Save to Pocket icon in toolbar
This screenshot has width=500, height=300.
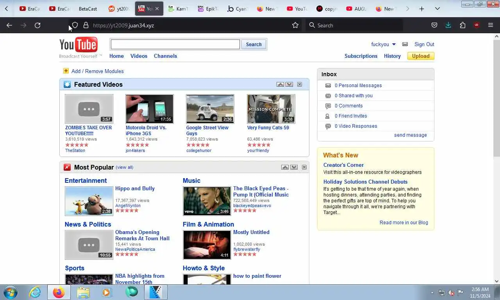point(434,25)
